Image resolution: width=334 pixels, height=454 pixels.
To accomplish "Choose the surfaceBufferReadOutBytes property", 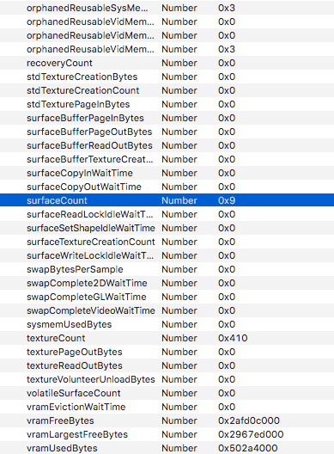I will [167, 145].
